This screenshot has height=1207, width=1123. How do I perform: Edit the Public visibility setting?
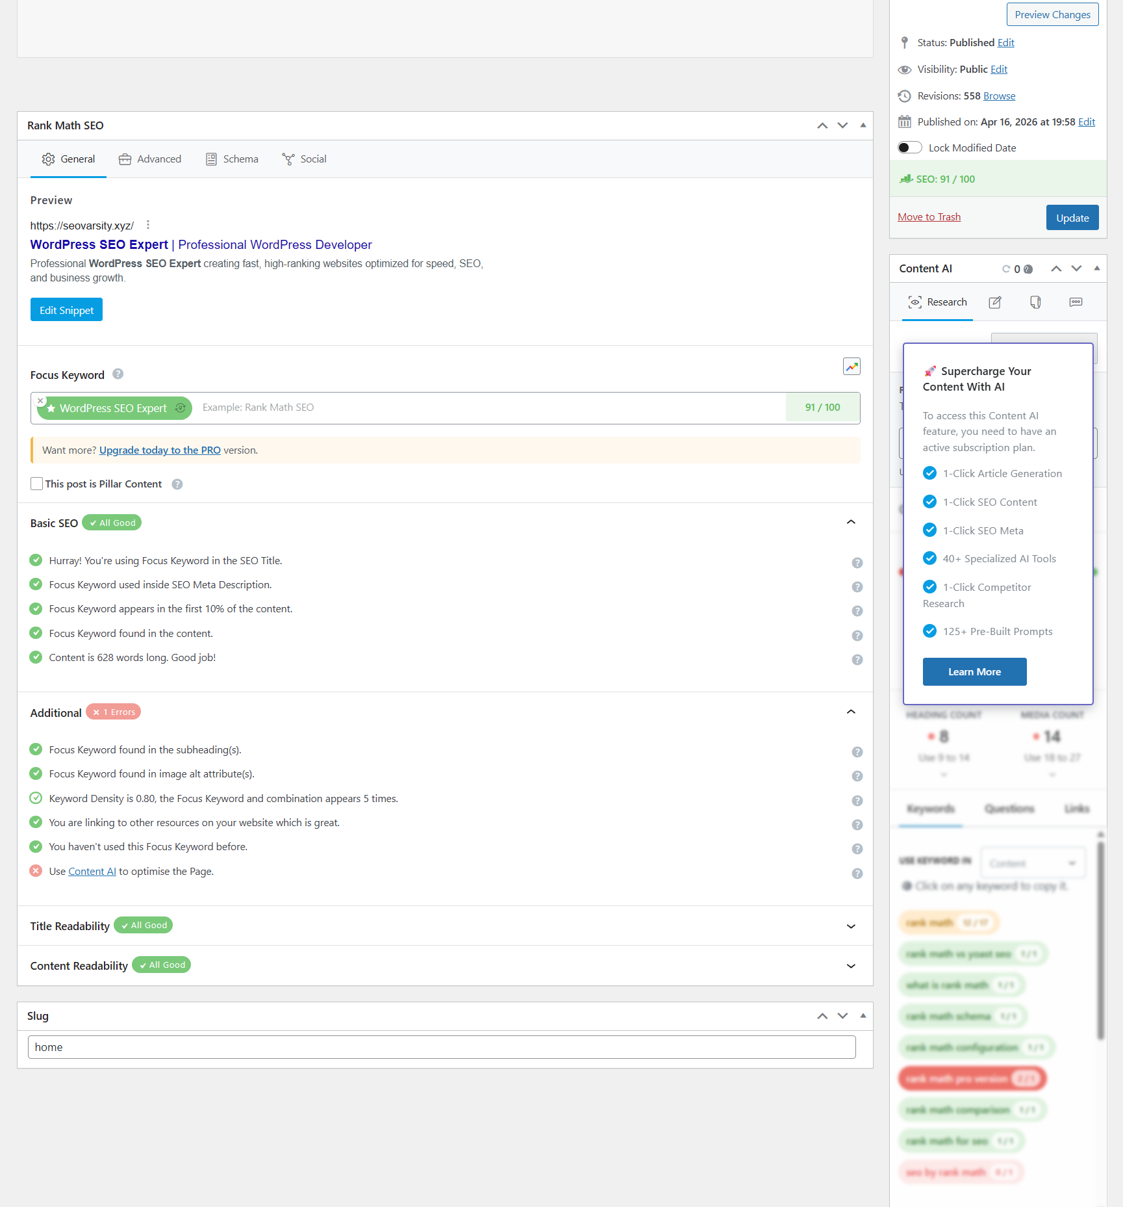999,70
